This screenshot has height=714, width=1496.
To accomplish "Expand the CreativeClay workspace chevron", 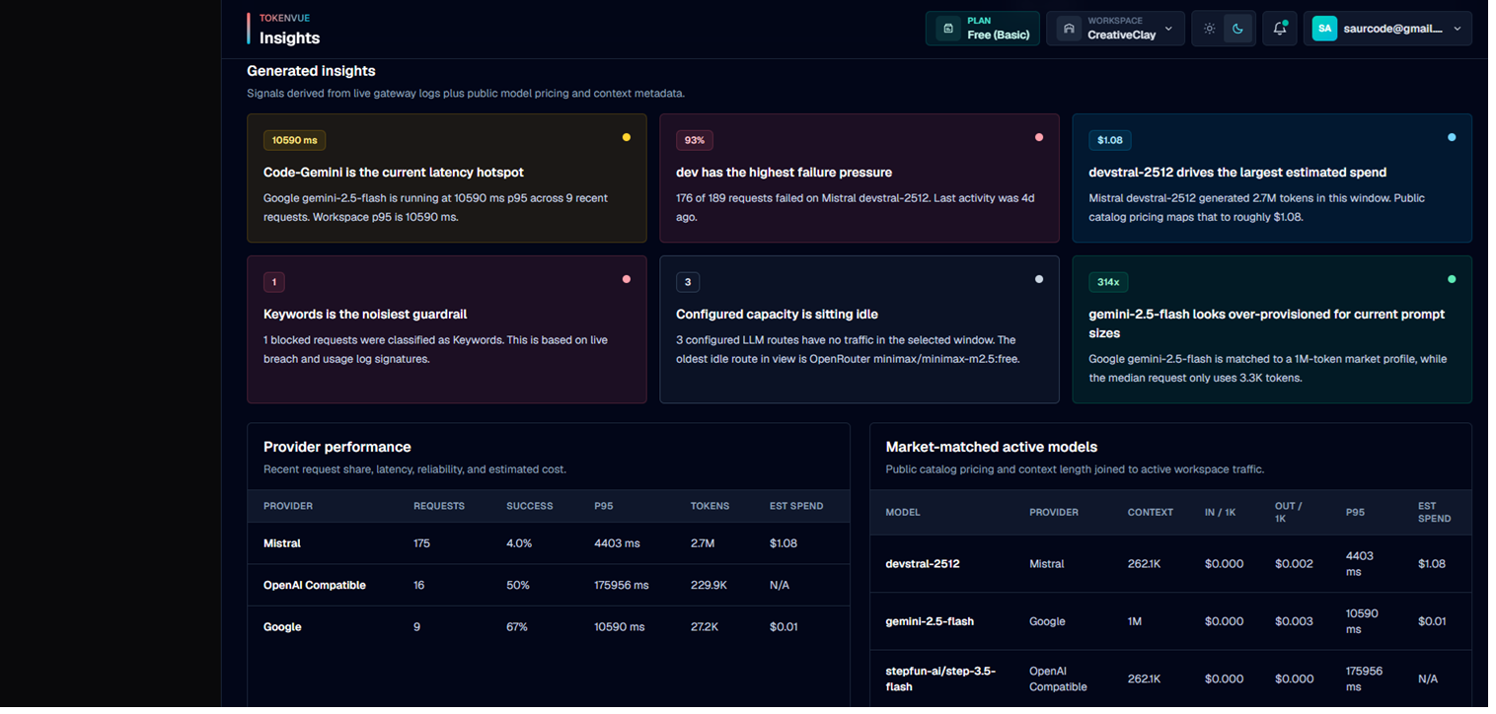I will click(x=1168, y=29).
